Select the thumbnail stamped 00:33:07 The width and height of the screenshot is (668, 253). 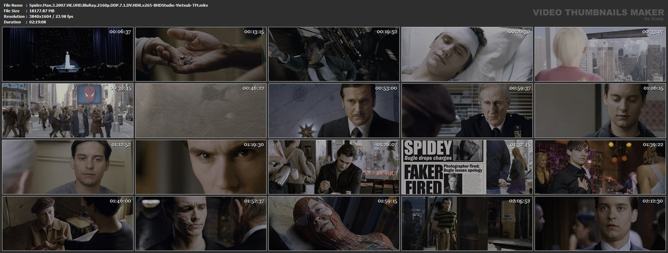pos(600,54)
